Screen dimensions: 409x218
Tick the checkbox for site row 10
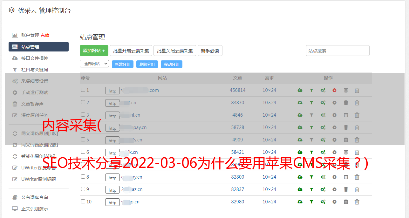tap(83, 201)
